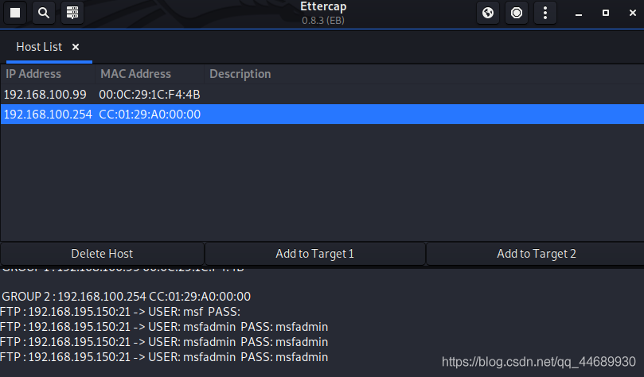Close the Ettercap window
Screen dimensions: 644x377
click(x=629, y=13)
